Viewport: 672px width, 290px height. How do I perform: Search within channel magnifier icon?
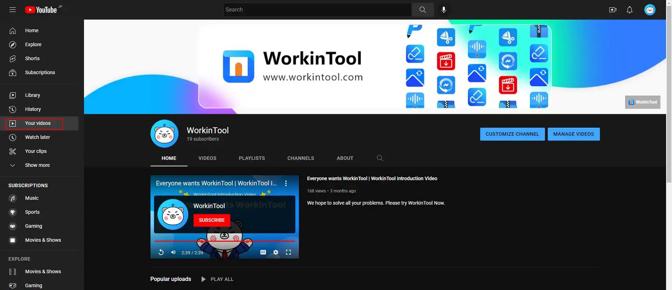coord(380,158)
